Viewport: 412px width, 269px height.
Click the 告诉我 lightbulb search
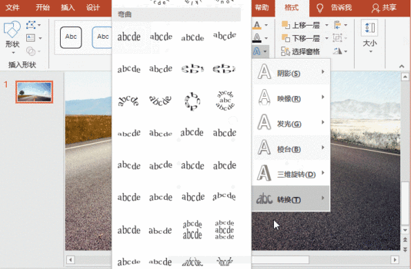tap(334, 8)
